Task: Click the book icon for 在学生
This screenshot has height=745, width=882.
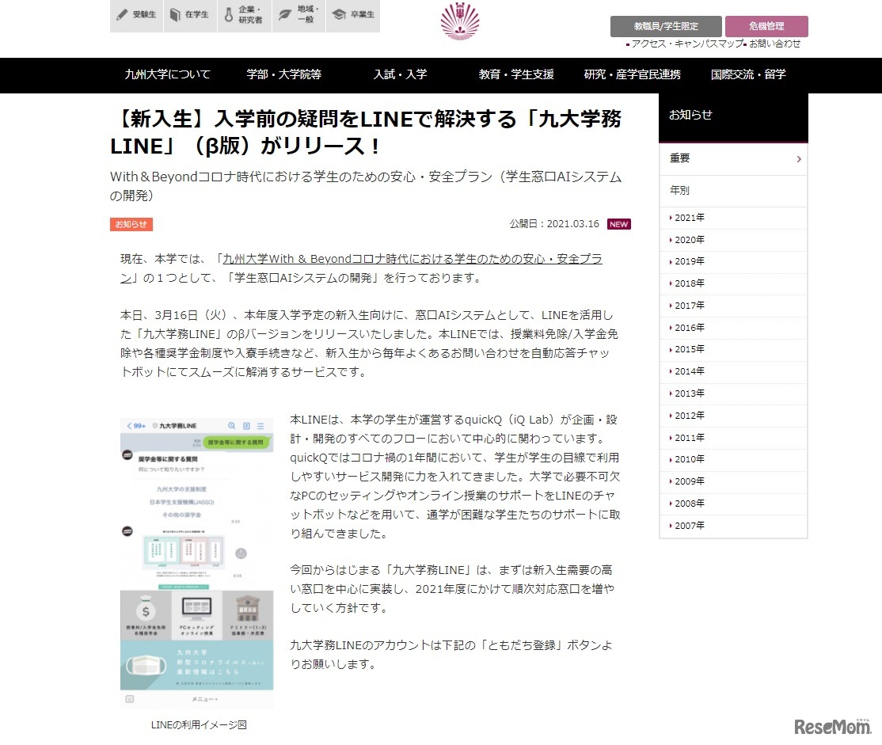Action: click(x=175, y=14)
